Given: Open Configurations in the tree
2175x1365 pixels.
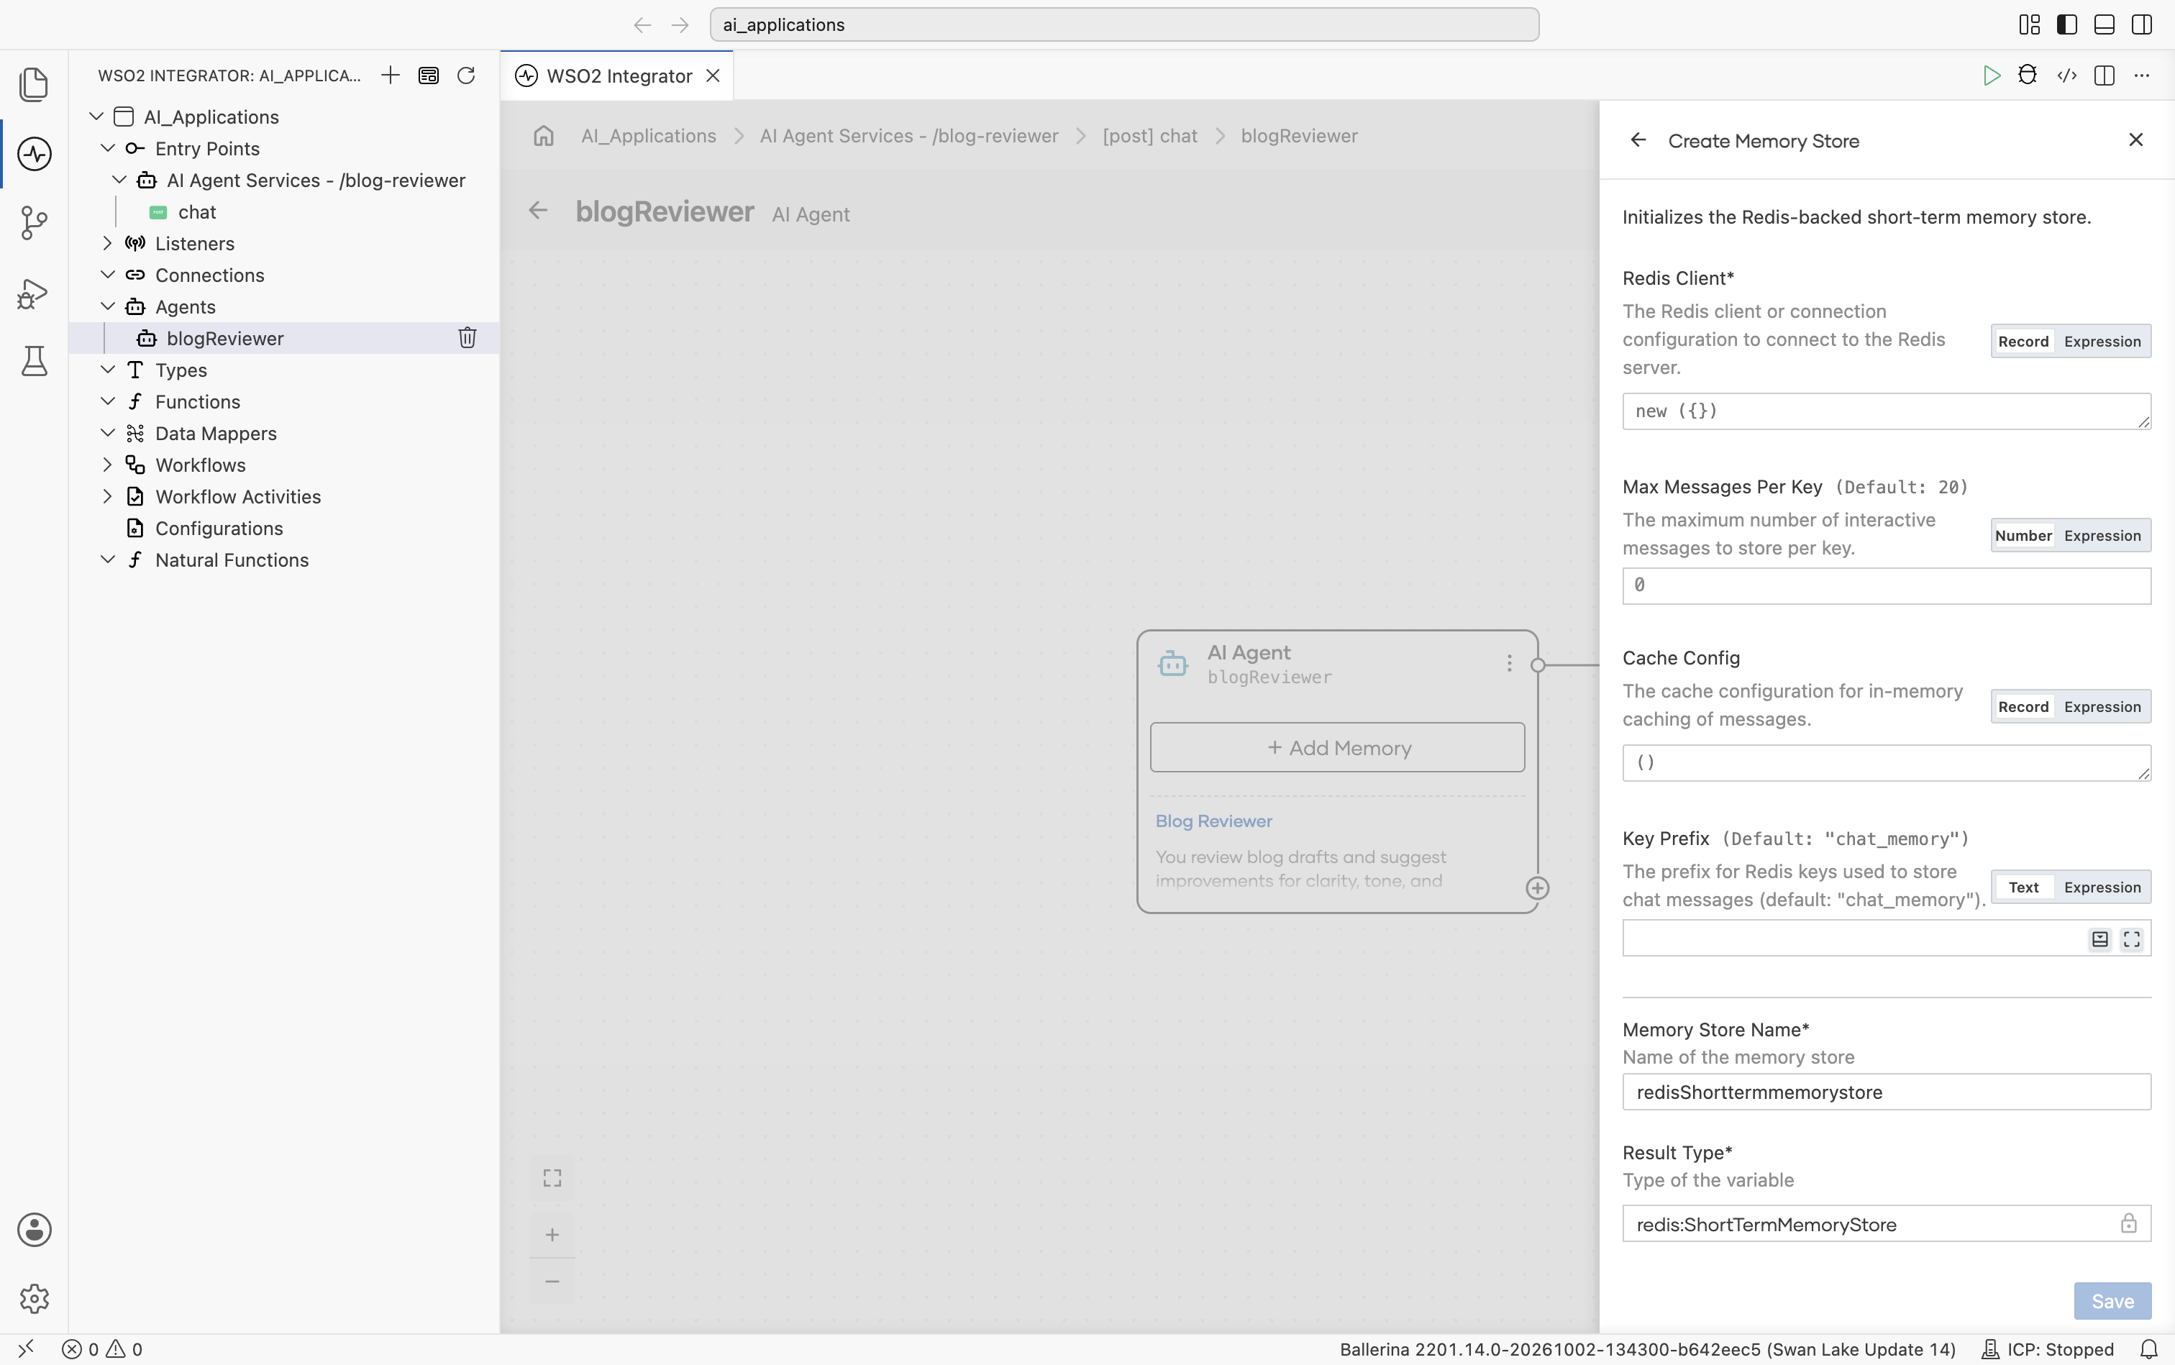Looking at the screenshot, I should [219, 528].
